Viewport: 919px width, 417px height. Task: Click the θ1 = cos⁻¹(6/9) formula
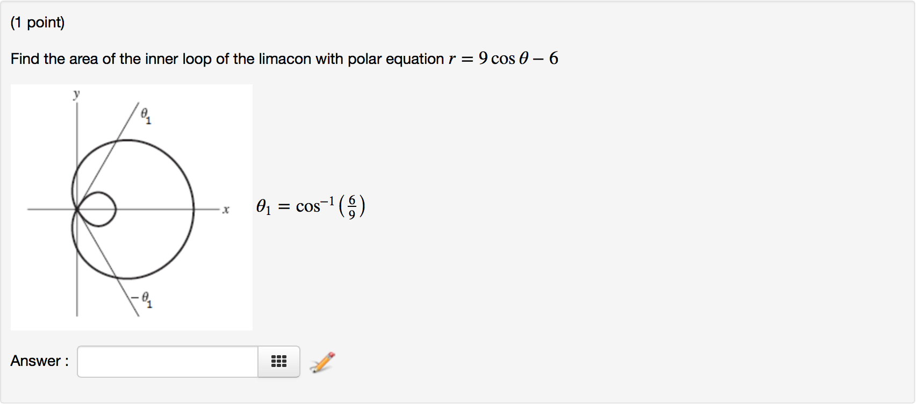311,206
